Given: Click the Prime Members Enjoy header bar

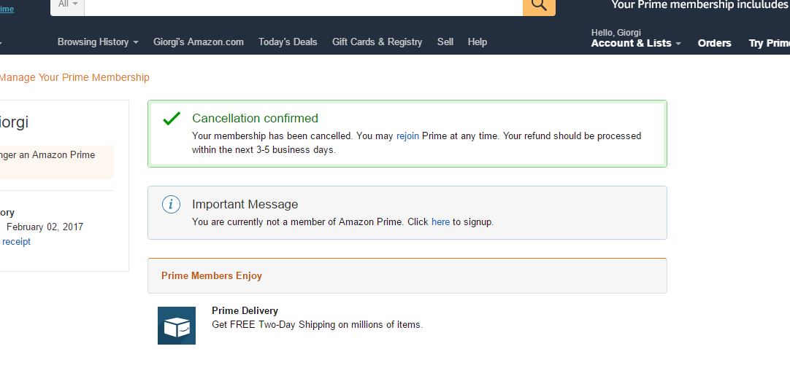Looking at the screenshot, I should coord(407,275).
